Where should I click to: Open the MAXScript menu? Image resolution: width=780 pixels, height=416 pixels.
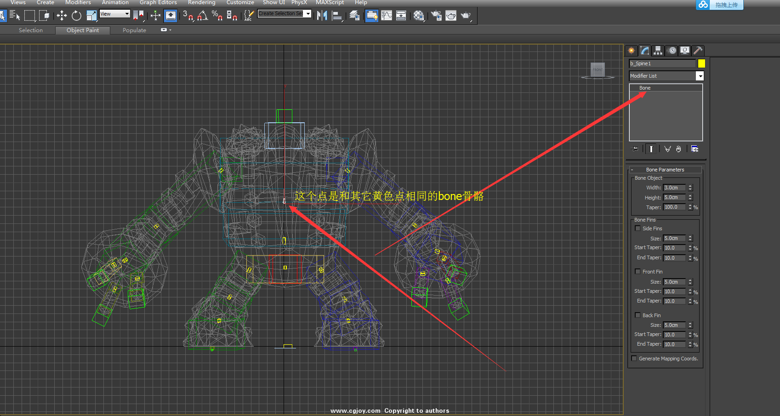[330, 3]
